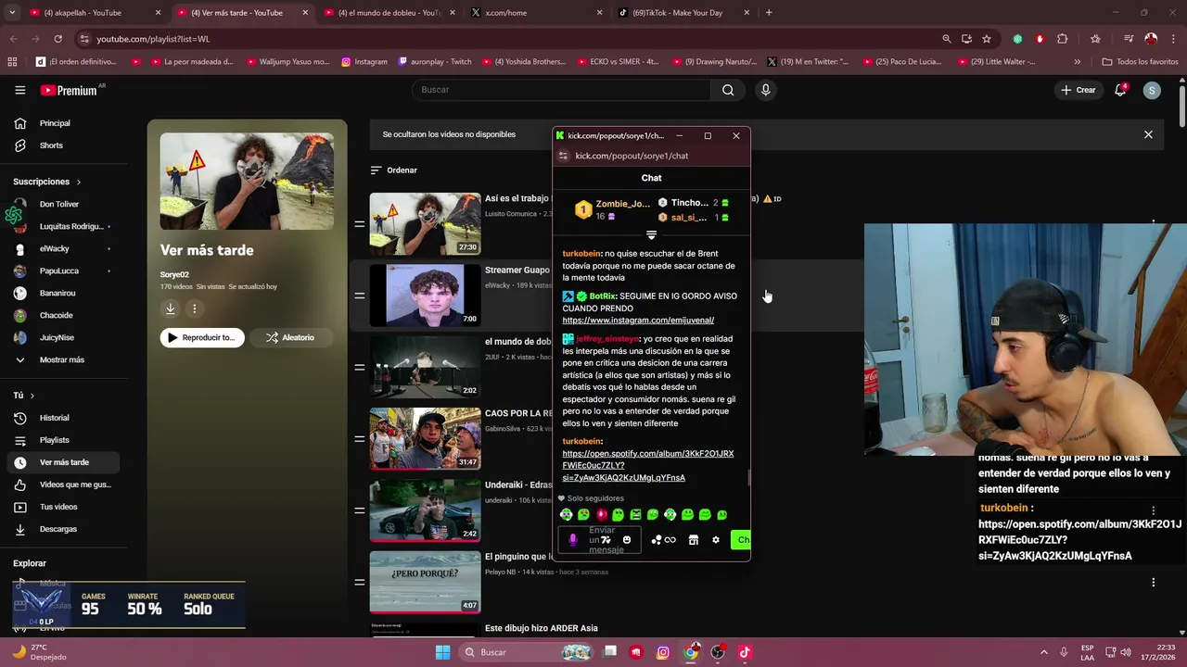Reload the page in Chrome
Screen dimensions: 1187x667
pos(57,39)
